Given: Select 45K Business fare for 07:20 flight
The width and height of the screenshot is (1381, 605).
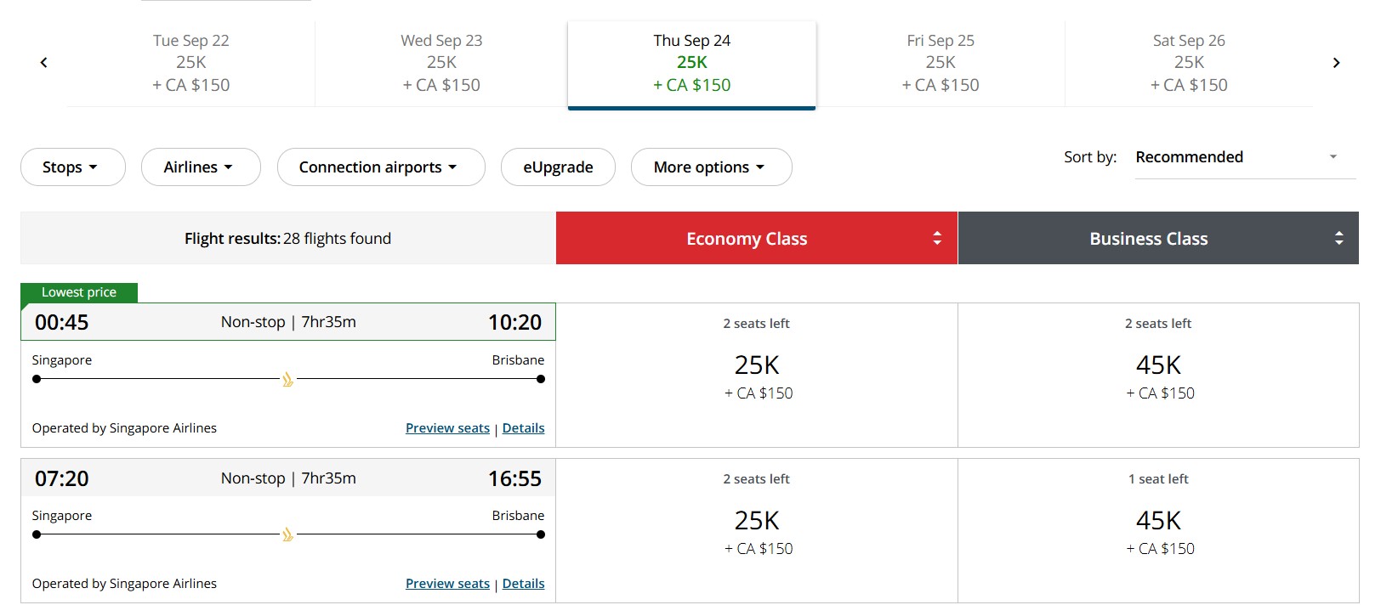Looking at the screenshot, I should (1158, 530).
